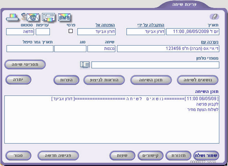Click the eraser icon

tap(214, 17)
